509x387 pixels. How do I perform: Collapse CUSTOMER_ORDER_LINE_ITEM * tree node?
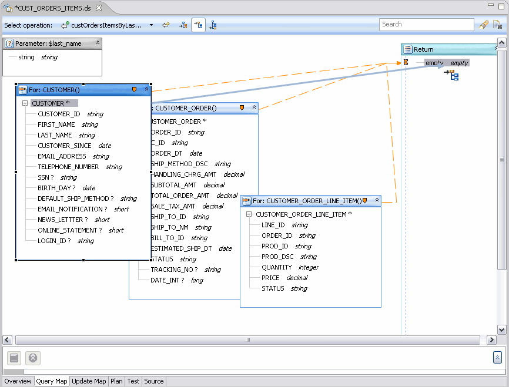coord(249,214)
